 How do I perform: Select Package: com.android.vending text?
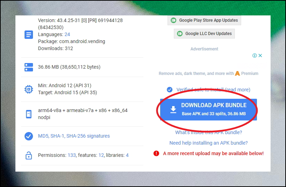[x=71, y=41]
